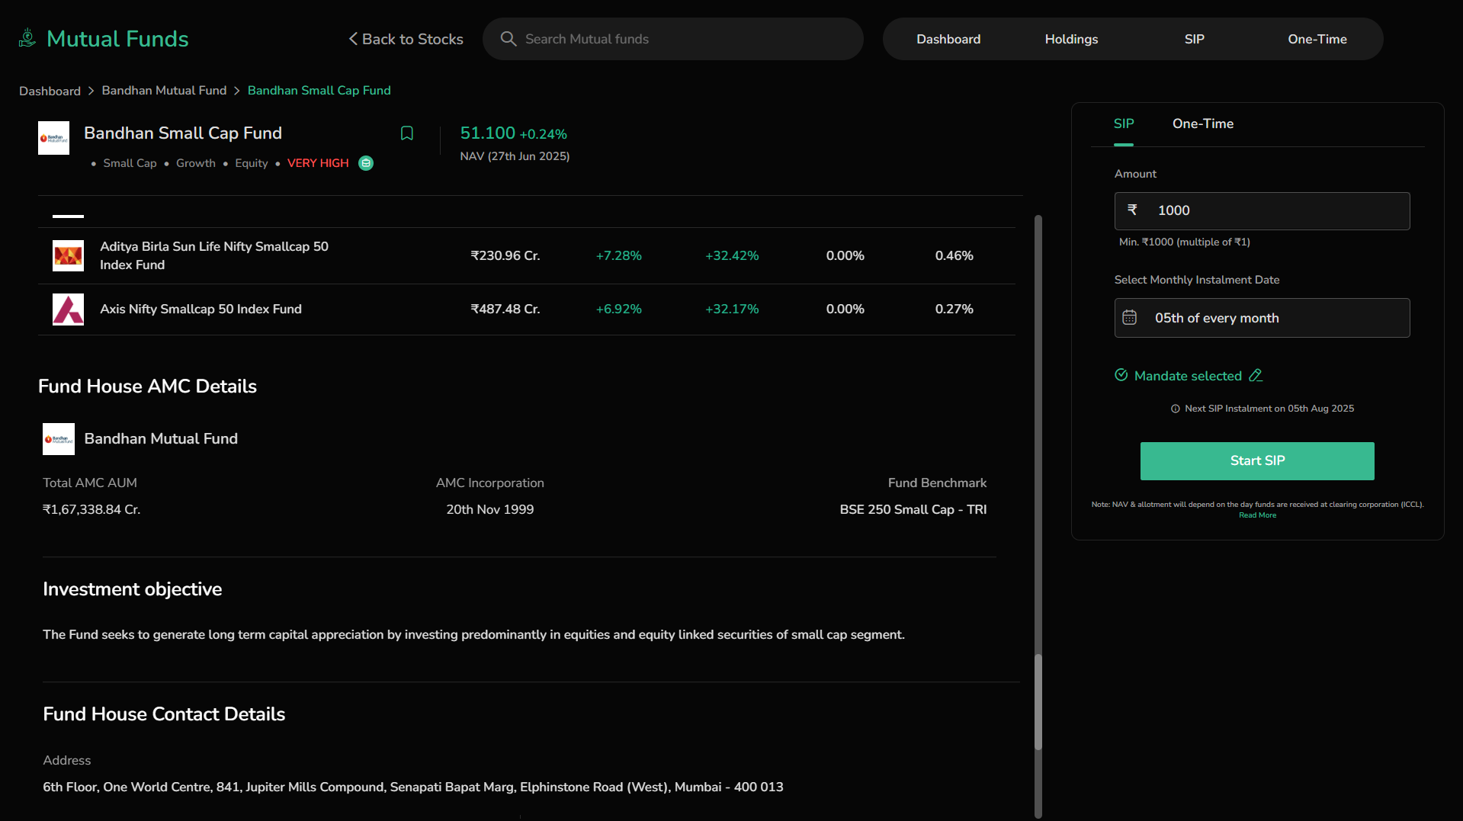
Task: Open the Dashboard tab in top navigation
Action: (948, 39)
